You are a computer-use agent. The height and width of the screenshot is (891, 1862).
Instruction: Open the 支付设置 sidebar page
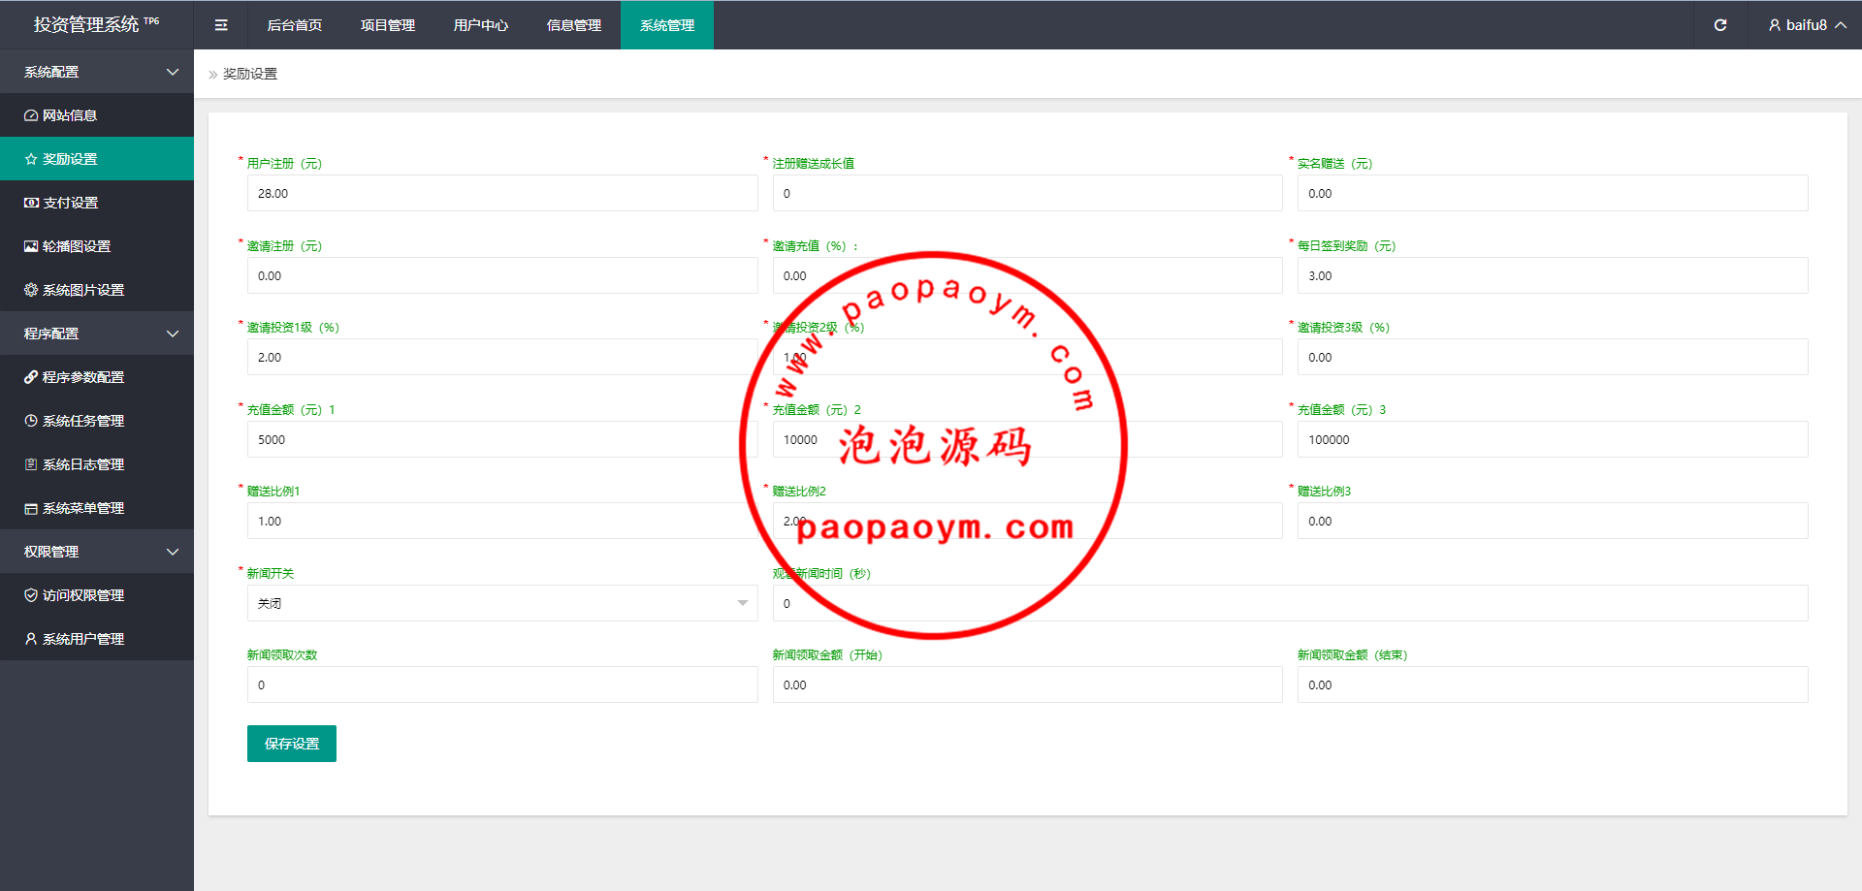97,203
